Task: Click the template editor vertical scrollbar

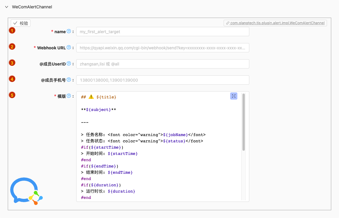Action: [x=244, y=122]
